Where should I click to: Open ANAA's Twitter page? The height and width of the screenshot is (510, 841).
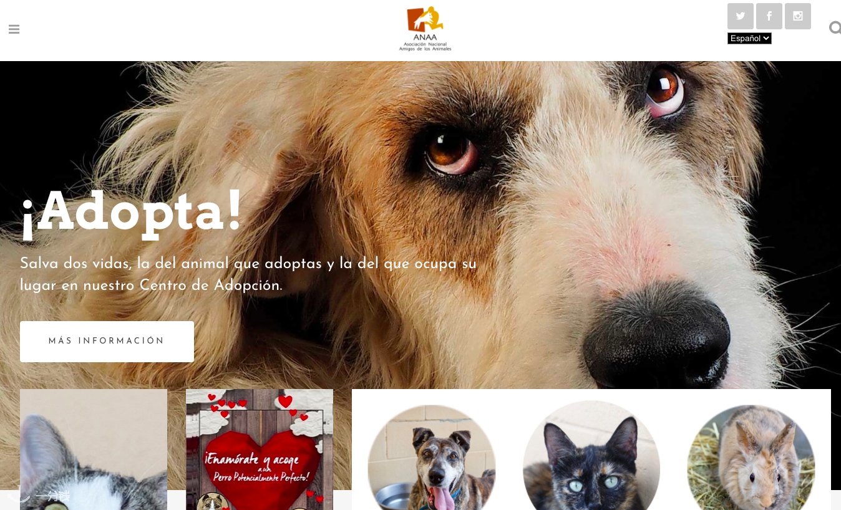click(x=741, y=16)
